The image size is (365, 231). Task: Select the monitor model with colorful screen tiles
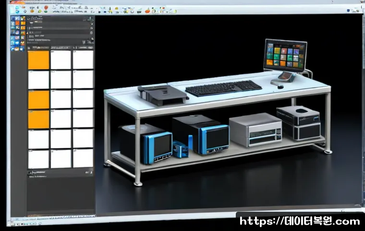point(285,55)
